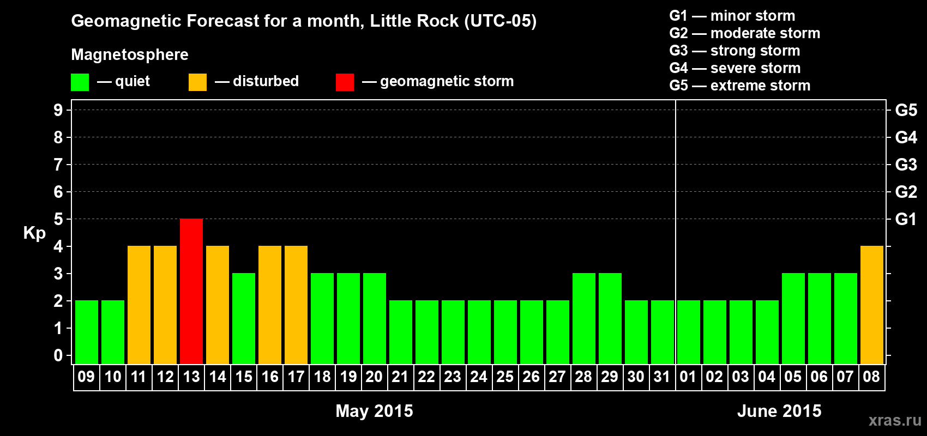Click the orange disturbed legend swatch
Viewport: 927px width, 436px height.
[x=198, y=82]
